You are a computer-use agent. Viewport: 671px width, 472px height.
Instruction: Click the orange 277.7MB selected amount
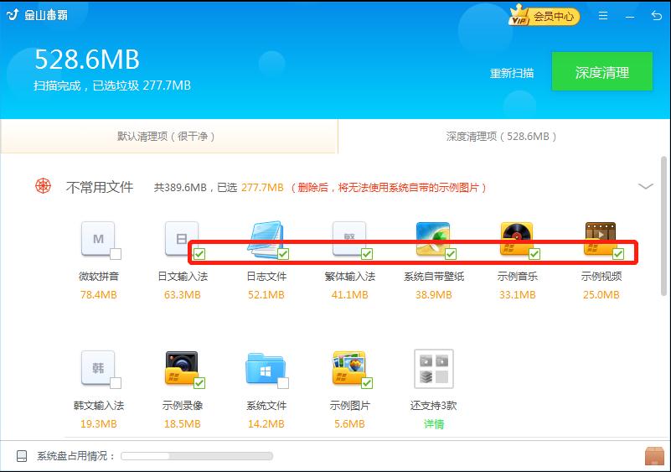click(x=262, y=188)
